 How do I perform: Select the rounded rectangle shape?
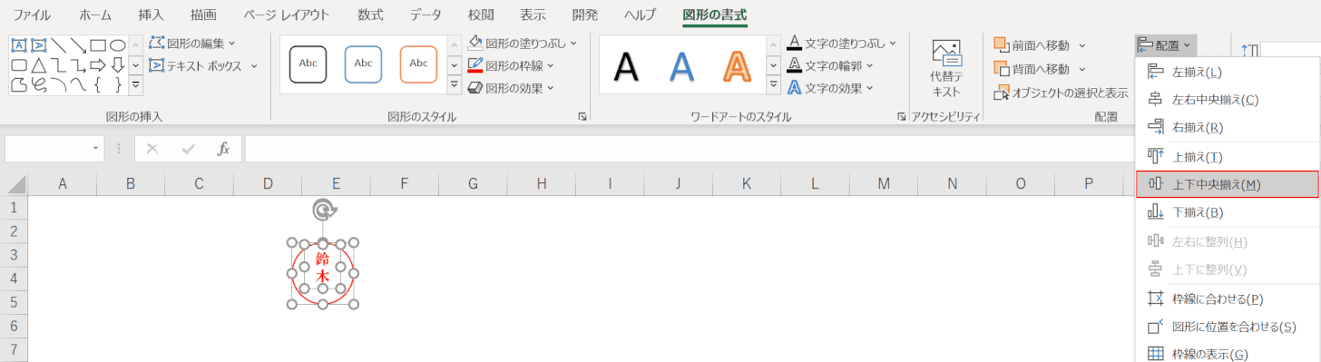pyautogui.click(x=18, y=65)
